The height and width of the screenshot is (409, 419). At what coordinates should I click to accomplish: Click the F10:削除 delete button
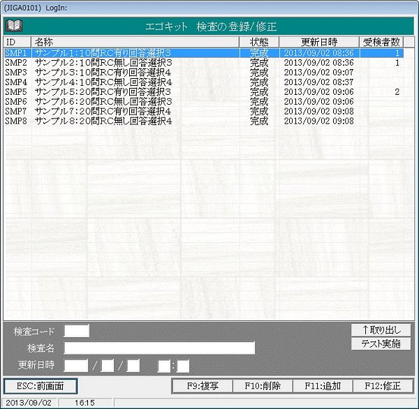pos(263,386)
